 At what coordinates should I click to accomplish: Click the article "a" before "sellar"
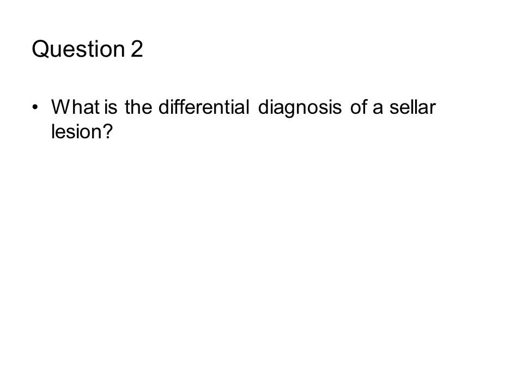(378, 109)
